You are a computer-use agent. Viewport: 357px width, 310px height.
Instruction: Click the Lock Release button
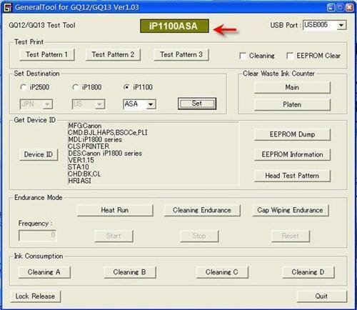coord(35,296)
